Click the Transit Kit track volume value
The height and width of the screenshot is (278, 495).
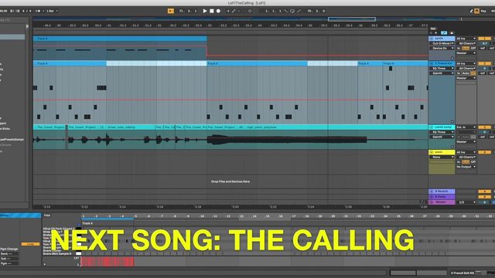click(485, 69)
